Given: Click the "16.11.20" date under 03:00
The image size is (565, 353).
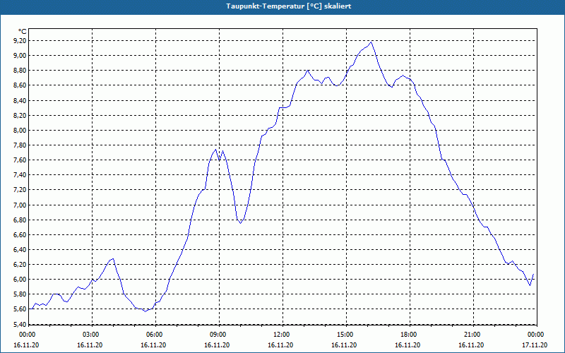Looking at the screenshot, I should (x=90, y=345).
